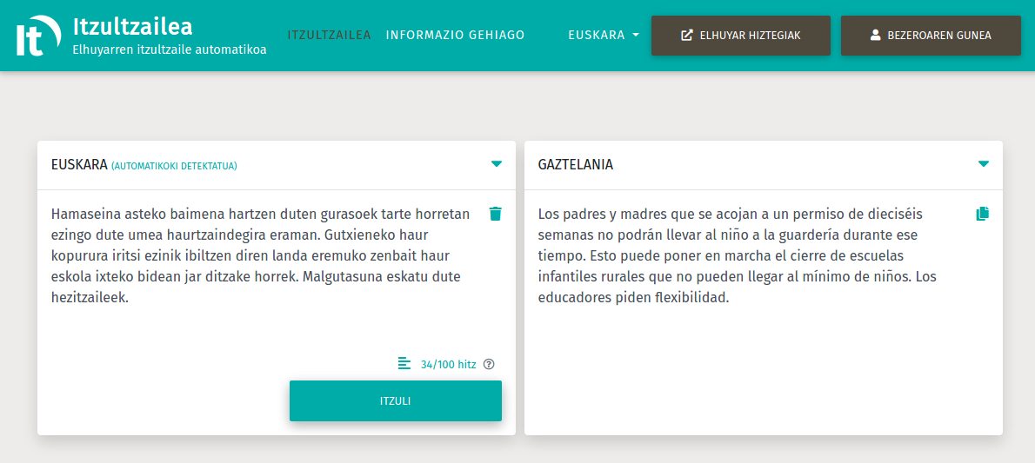1035x463 pixels.
Task: Click the help question mark near word count
Action: tap(489, 364)
